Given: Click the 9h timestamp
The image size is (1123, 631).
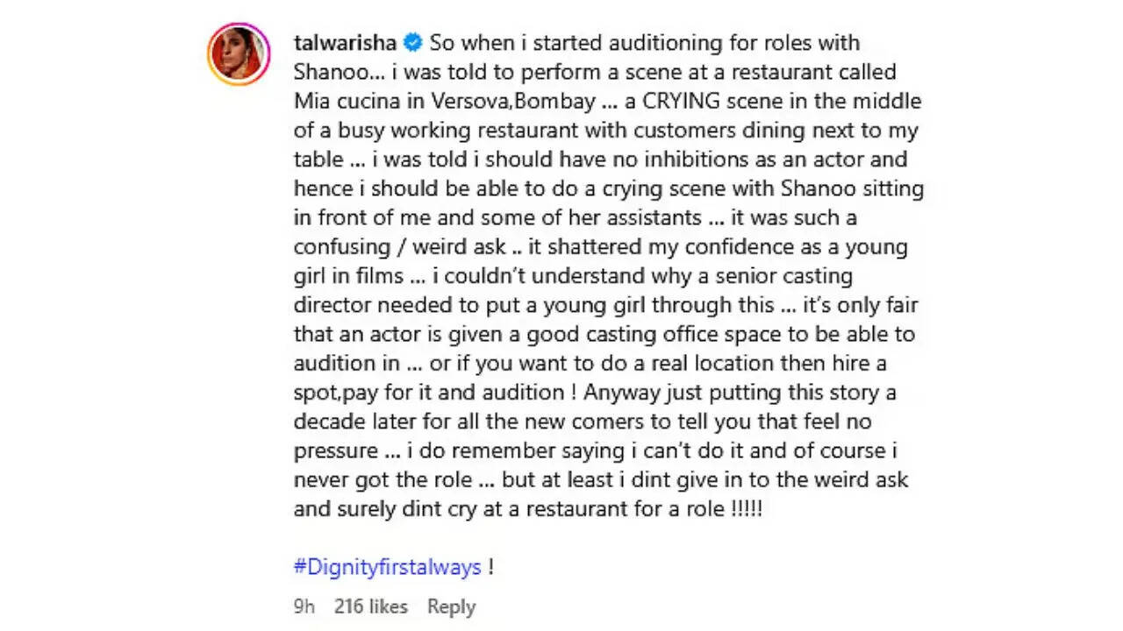Looking at the screenshot, I should [x=304, y=606].
